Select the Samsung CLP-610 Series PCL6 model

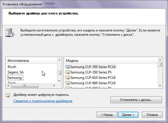click(93, 78)
